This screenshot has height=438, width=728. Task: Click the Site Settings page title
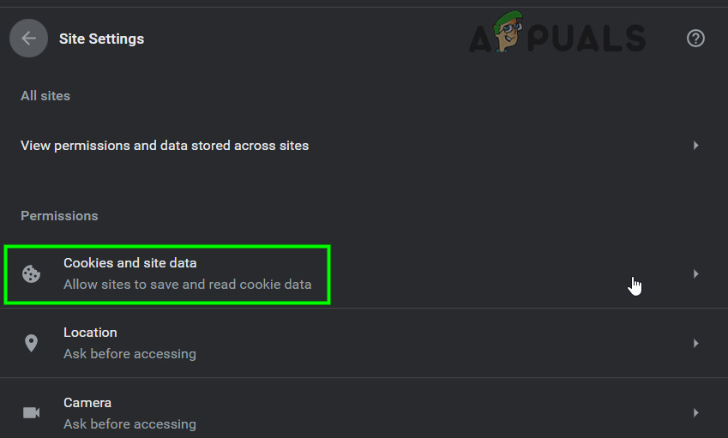101,39
